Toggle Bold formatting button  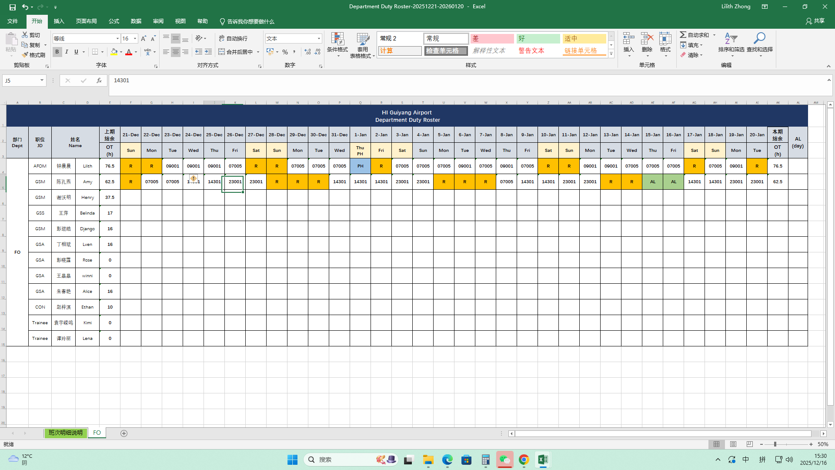(57, 52)
